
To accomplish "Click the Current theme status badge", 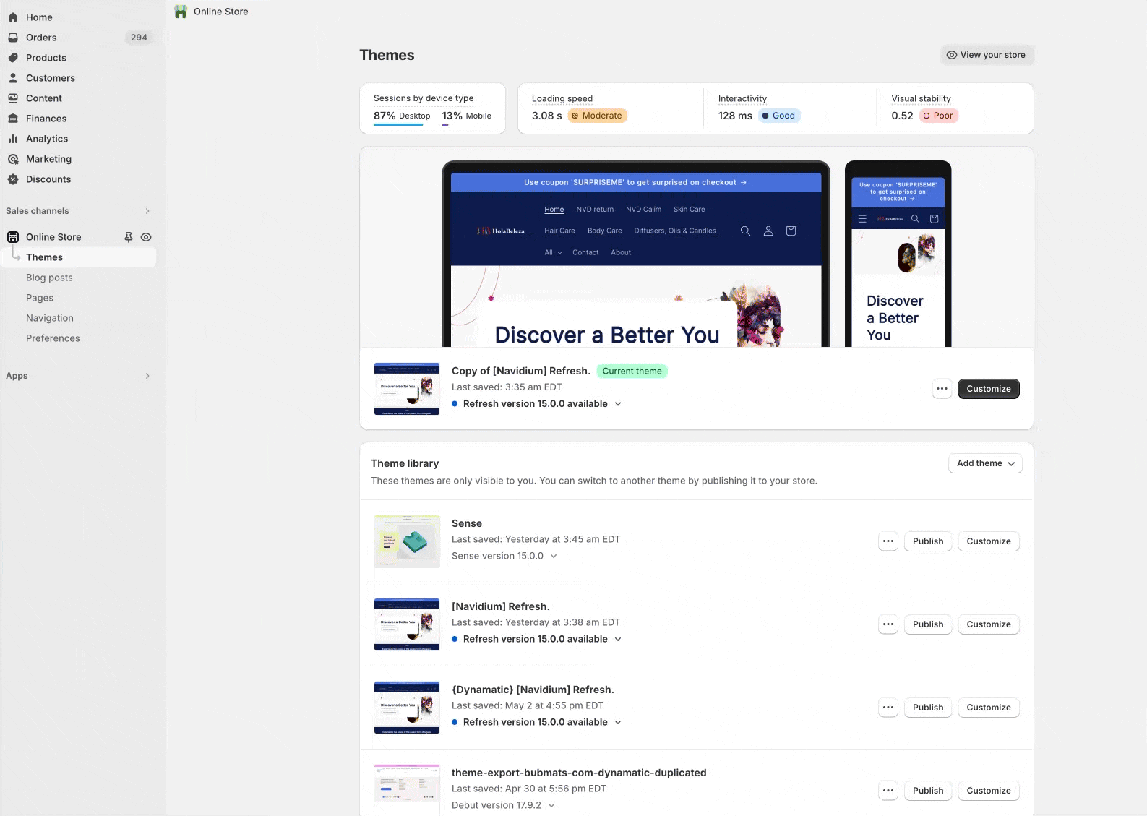I will (632, 372).
